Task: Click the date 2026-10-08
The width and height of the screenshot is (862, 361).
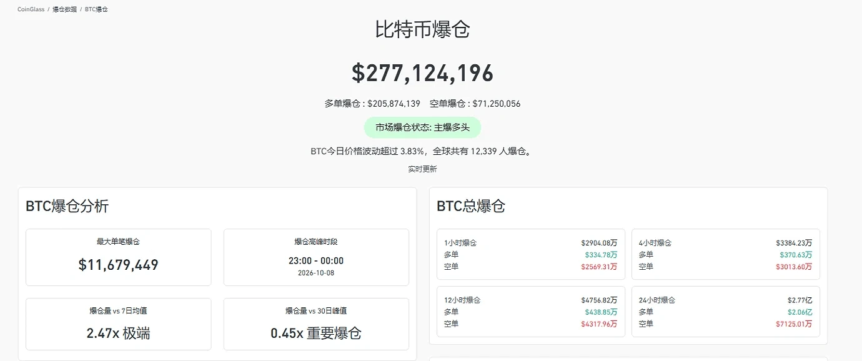Action: pos(316,273)
